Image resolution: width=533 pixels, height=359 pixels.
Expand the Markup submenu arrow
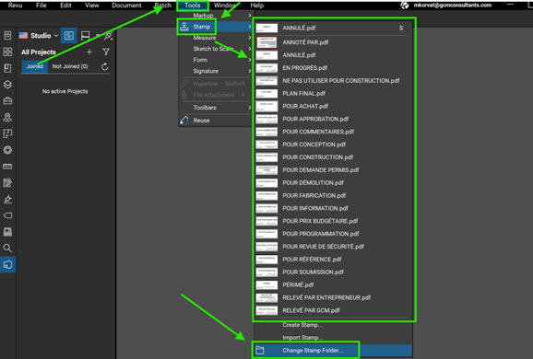[250, 16]
